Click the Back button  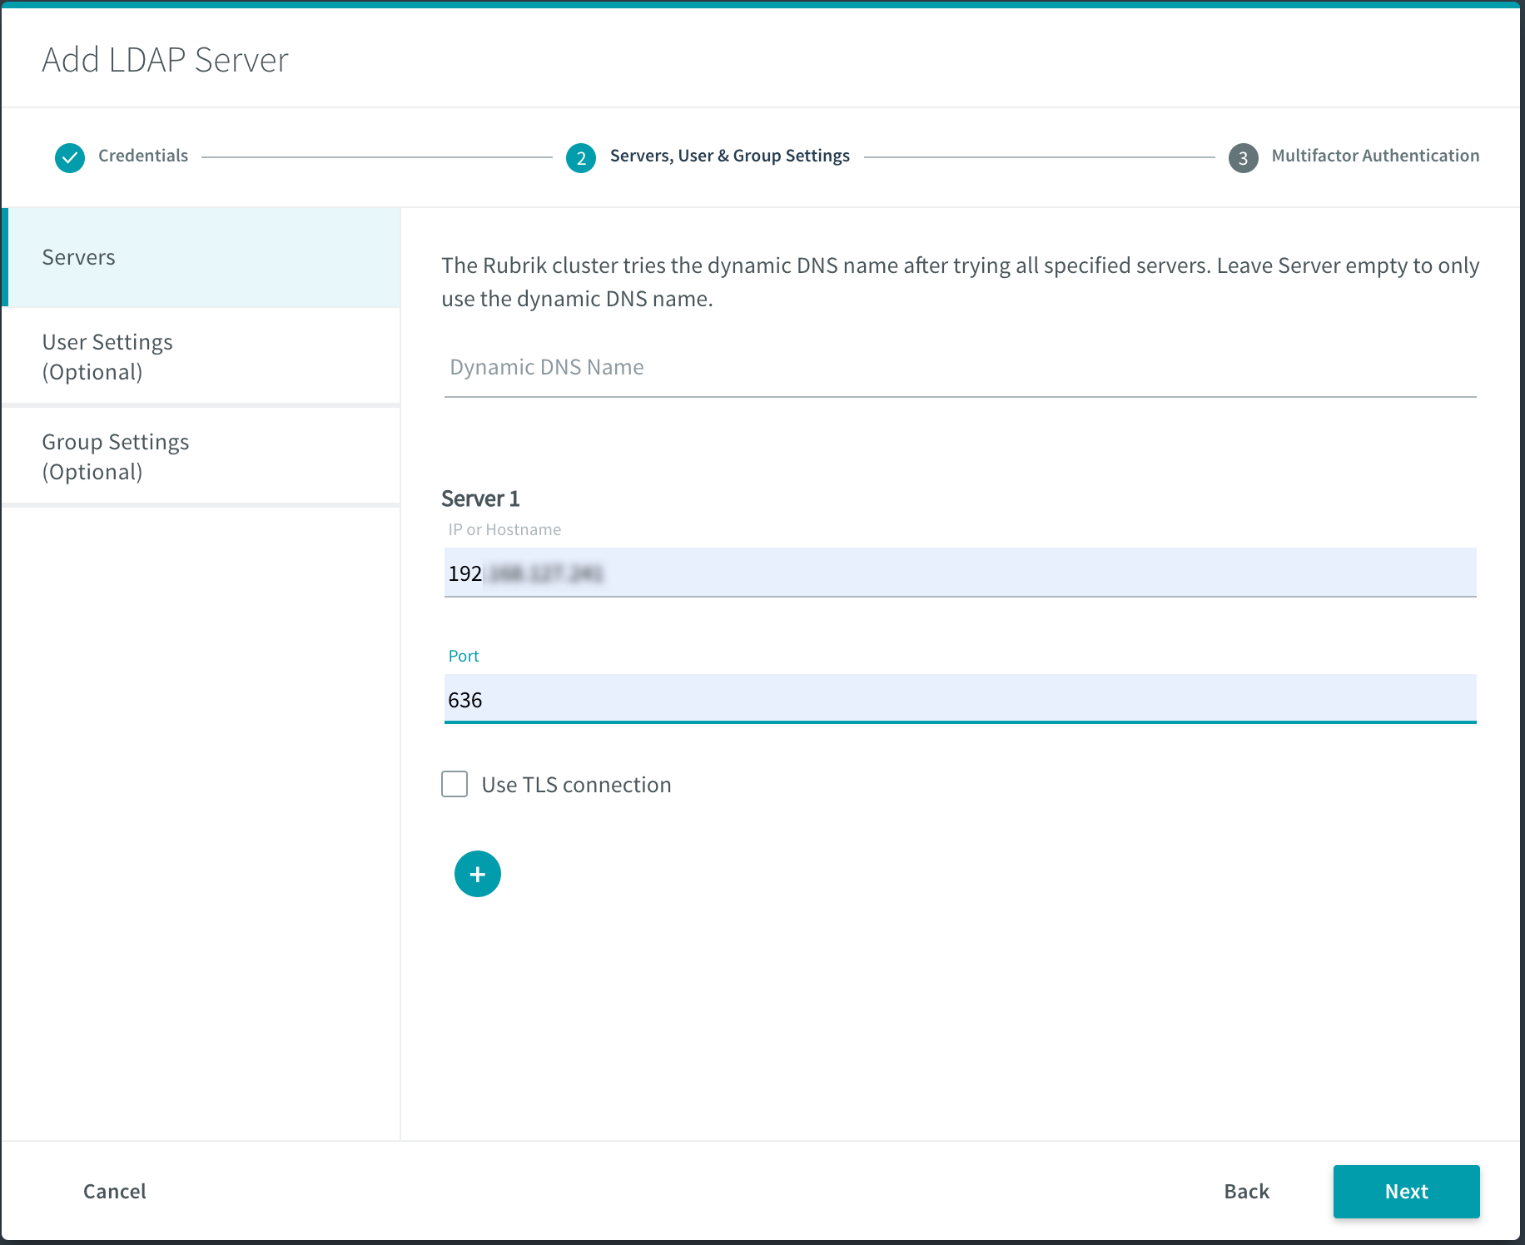1246,1191
